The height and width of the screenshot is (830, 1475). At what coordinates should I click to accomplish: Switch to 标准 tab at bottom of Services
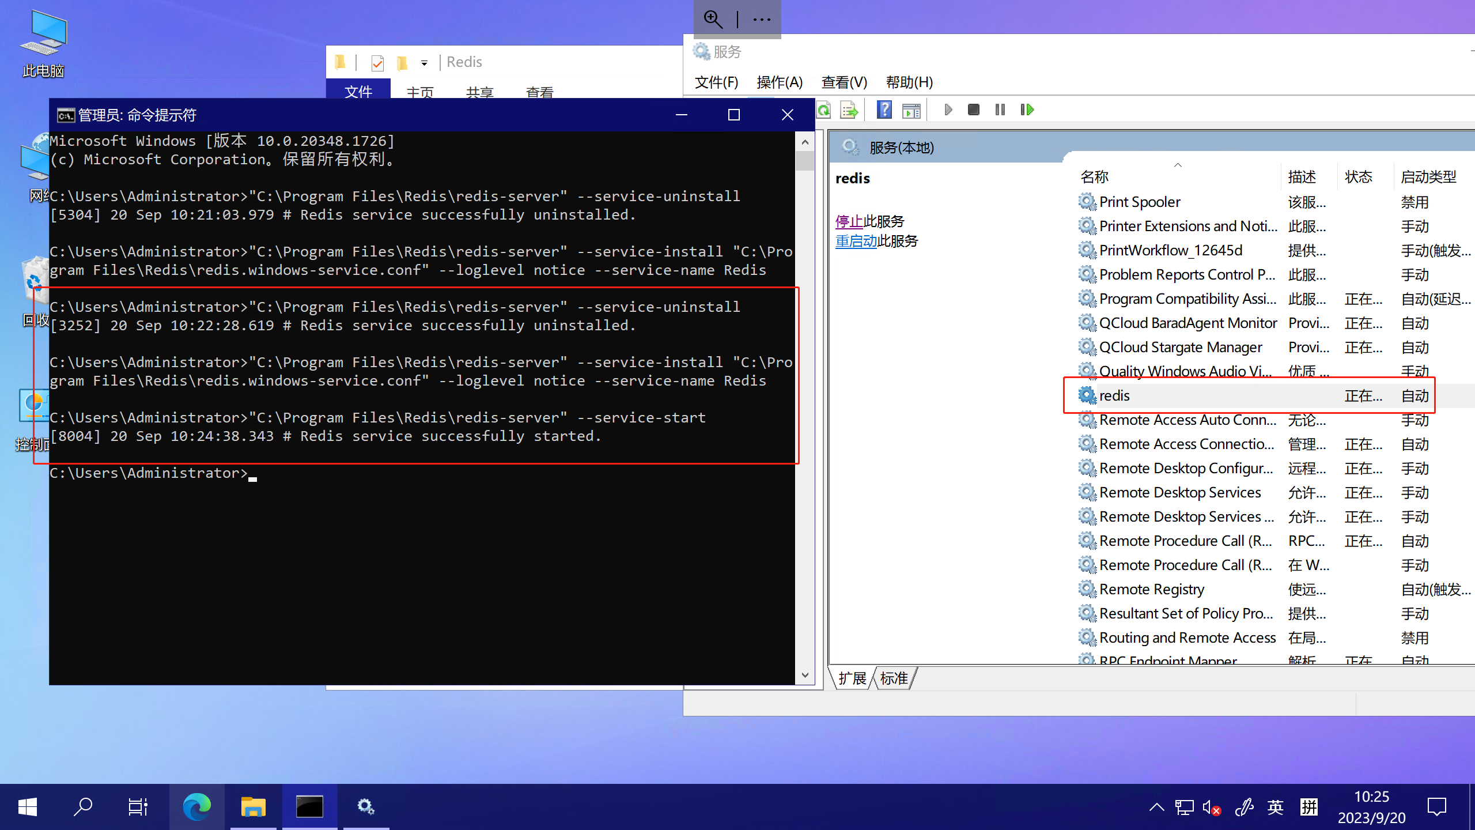[x=894, y=678]
